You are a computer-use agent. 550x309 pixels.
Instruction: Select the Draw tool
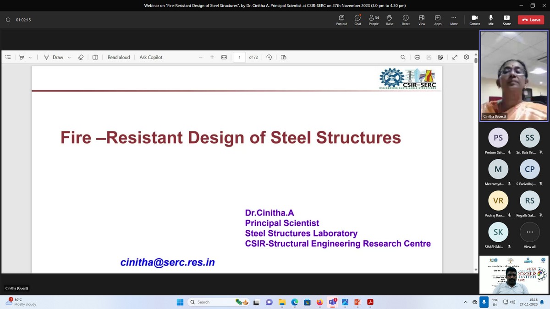coord(54,57)
